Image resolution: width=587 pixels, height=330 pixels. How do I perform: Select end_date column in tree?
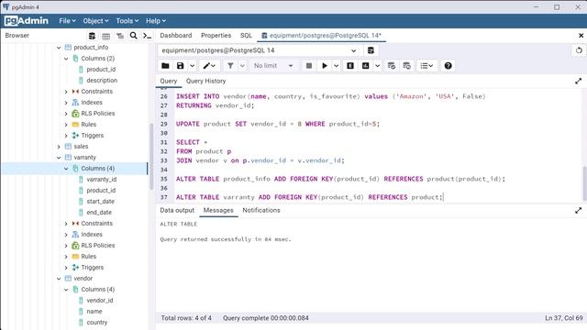point(99,213)
